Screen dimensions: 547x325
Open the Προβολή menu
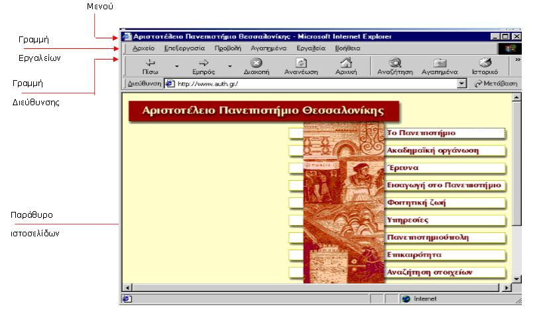point(228,48)
